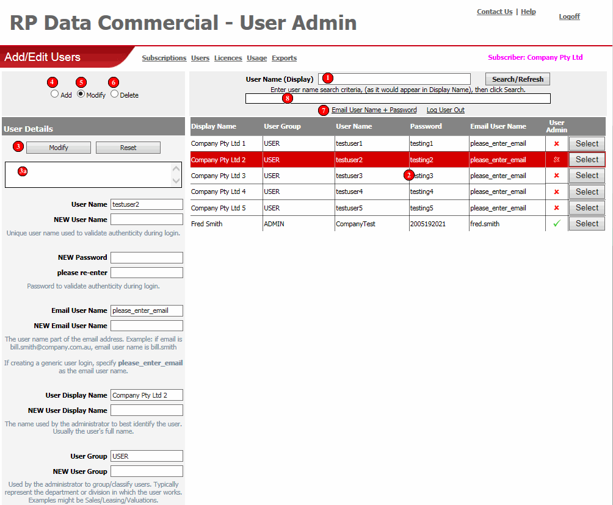Click the User Group field containing USER
613x505 pixels.
147,456
